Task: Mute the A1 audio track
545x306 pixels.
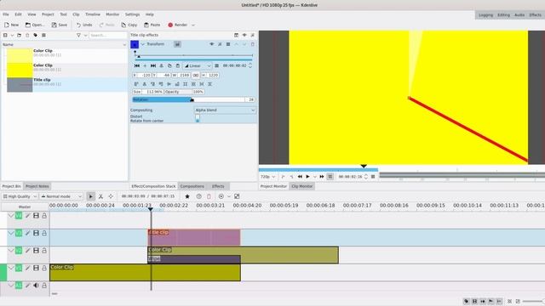Action: (x=36, y=286)
